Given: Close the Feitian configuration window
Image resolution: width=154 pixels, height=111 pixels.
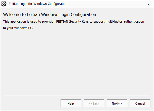Looking at the screenshot, I should [149, 4].
